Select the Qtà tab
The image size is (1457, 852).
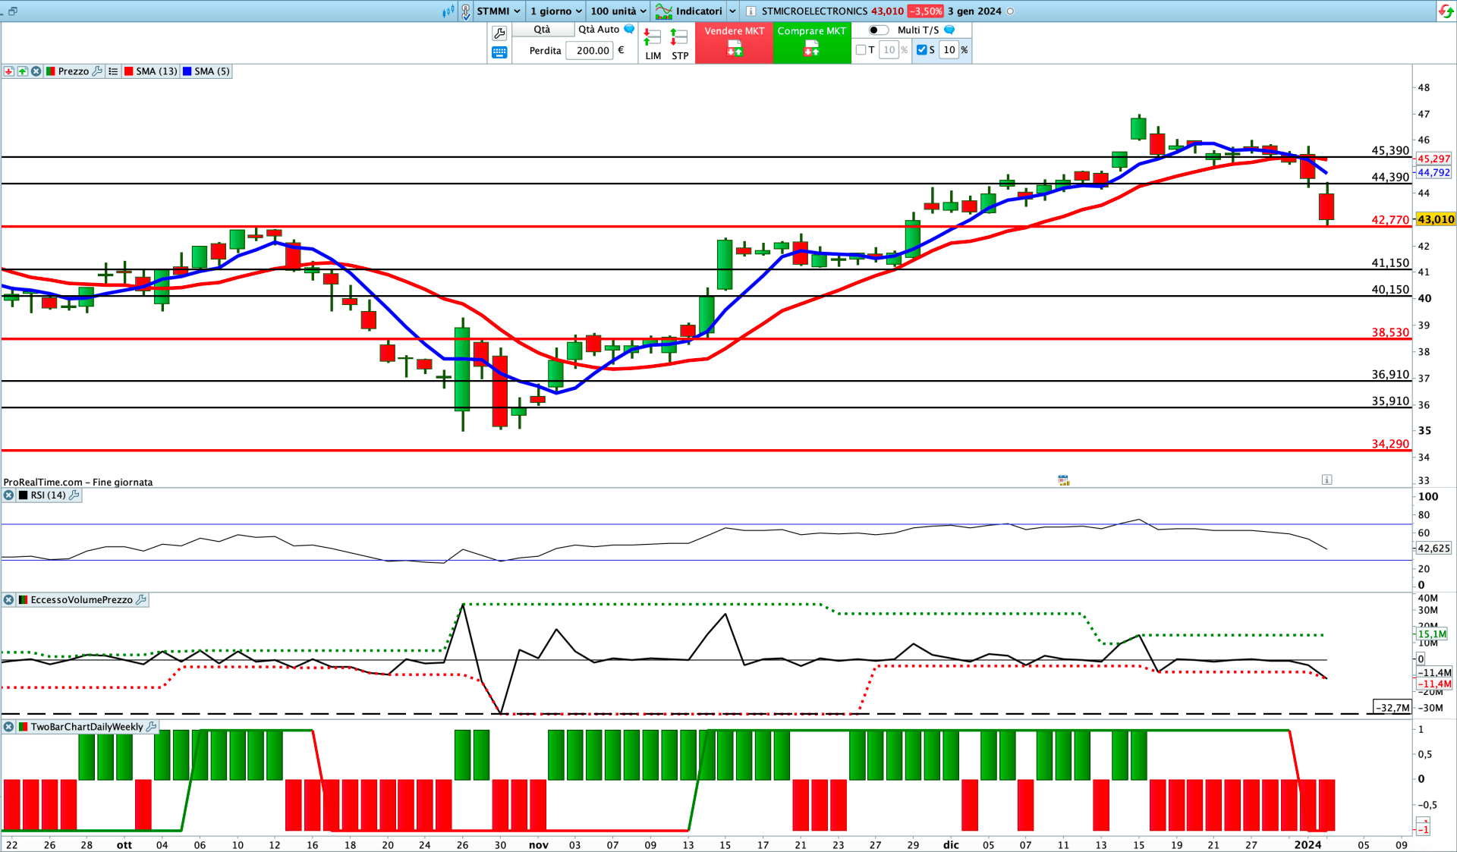tap(542, 30)
